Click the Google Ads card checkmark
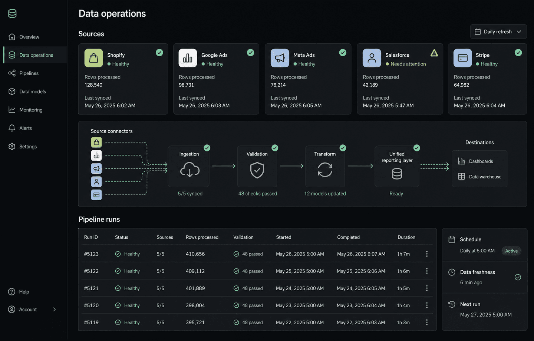This screenshot has width=534, height=341. click(x=251, y=53)
